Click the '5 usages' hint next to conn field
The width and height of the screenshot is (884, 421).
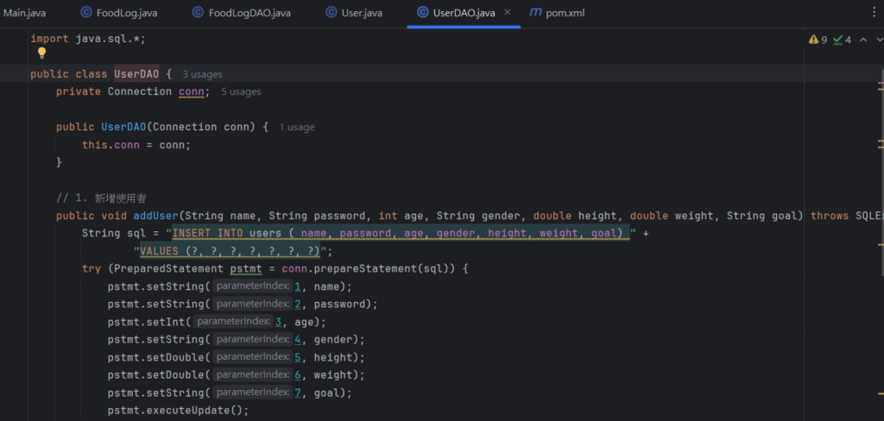[241, 91]
